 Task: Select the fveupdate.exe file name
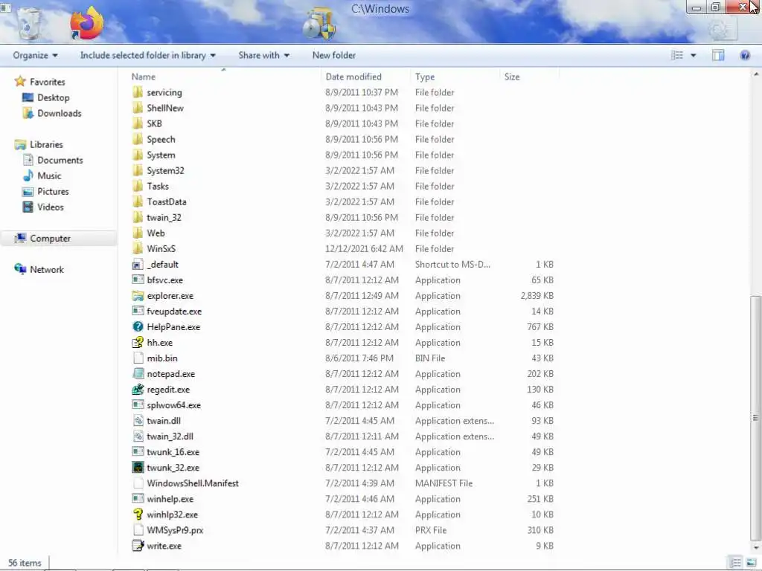(x=174, y=312)
